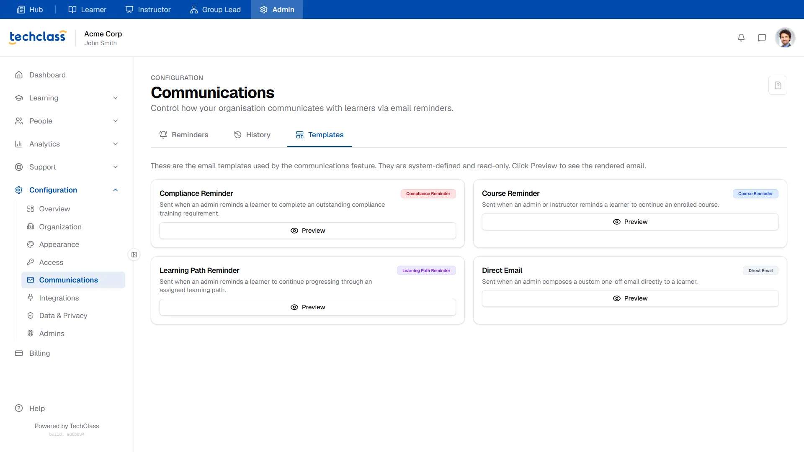The width and height of the screenshot is (804, 452).
Task: Open the History tab
Action: (252, 135)
